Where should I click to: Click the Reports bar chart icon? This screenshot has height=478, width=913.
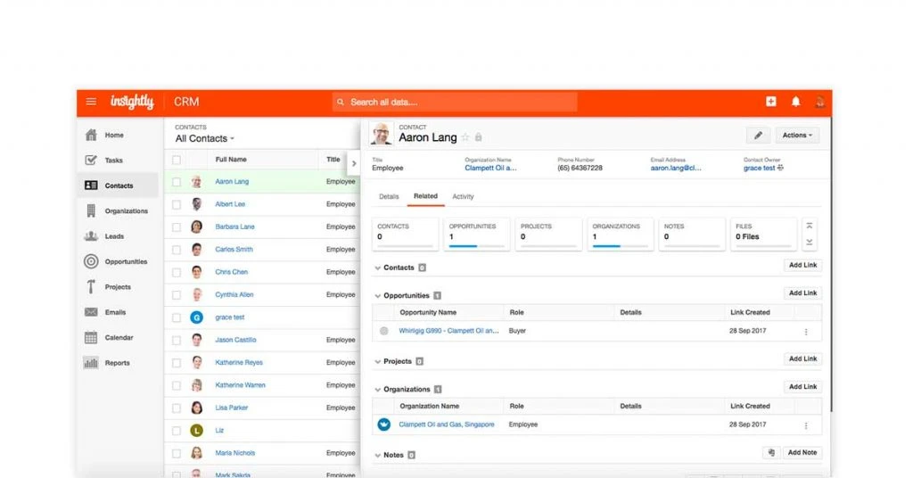point(91,363)
